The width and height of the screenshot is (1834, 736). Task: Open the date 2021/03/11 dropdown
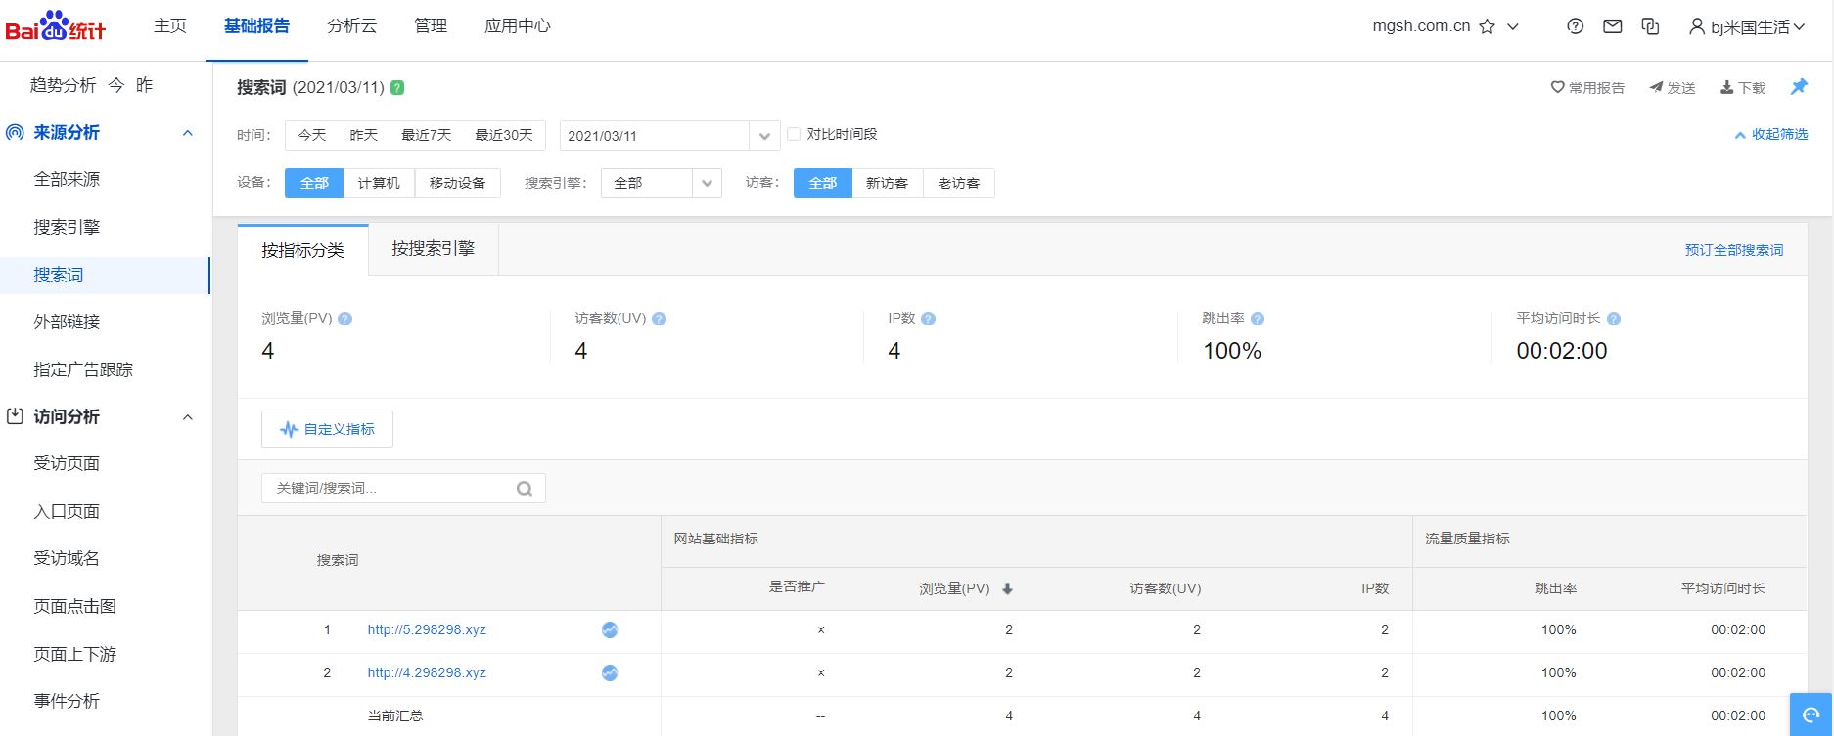(764, 136)
